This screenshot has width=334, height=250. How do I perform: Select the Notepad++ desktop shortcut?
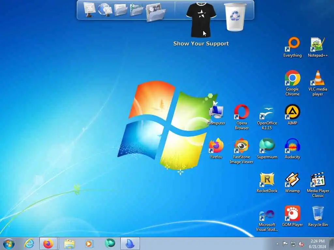[x=318, y=47]
